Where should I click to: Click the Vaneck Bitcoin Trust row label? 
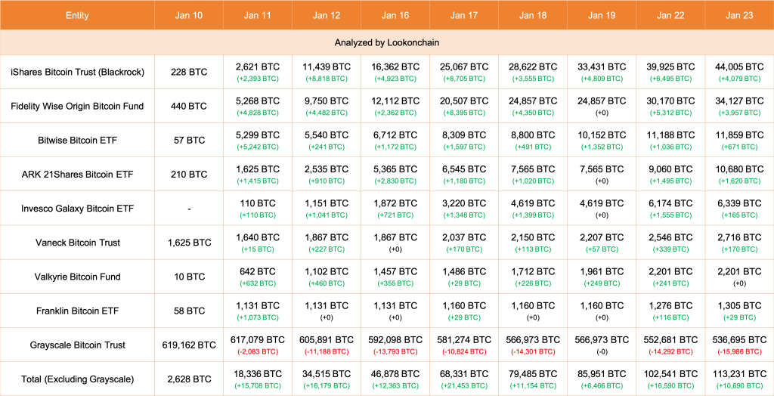click(x=76, y=243)
